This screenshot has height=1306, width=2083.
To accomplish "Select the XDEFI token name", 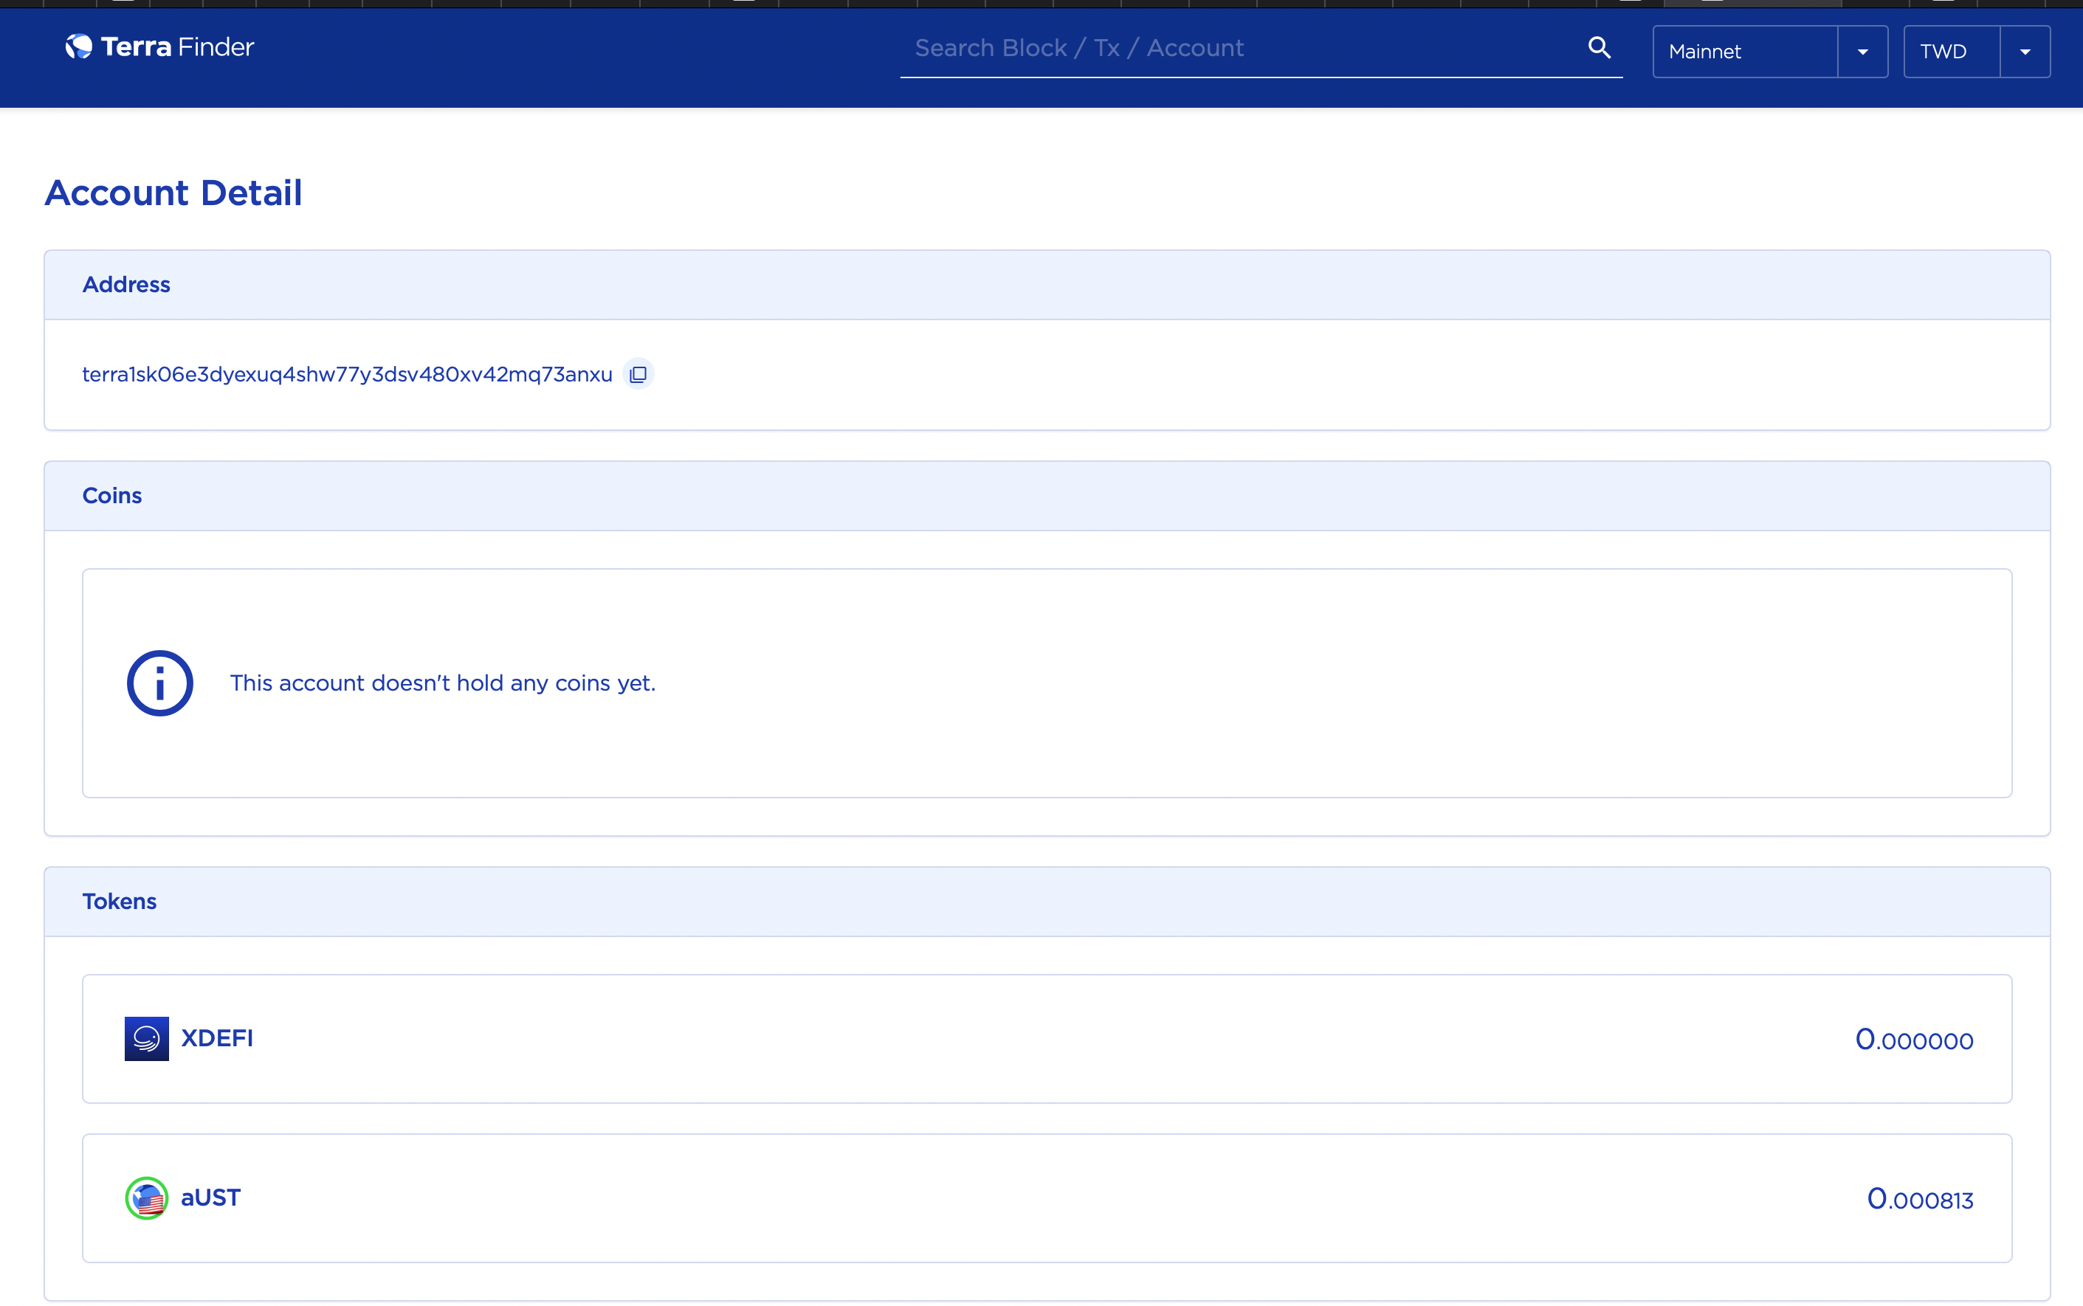I will point(217,1038).
